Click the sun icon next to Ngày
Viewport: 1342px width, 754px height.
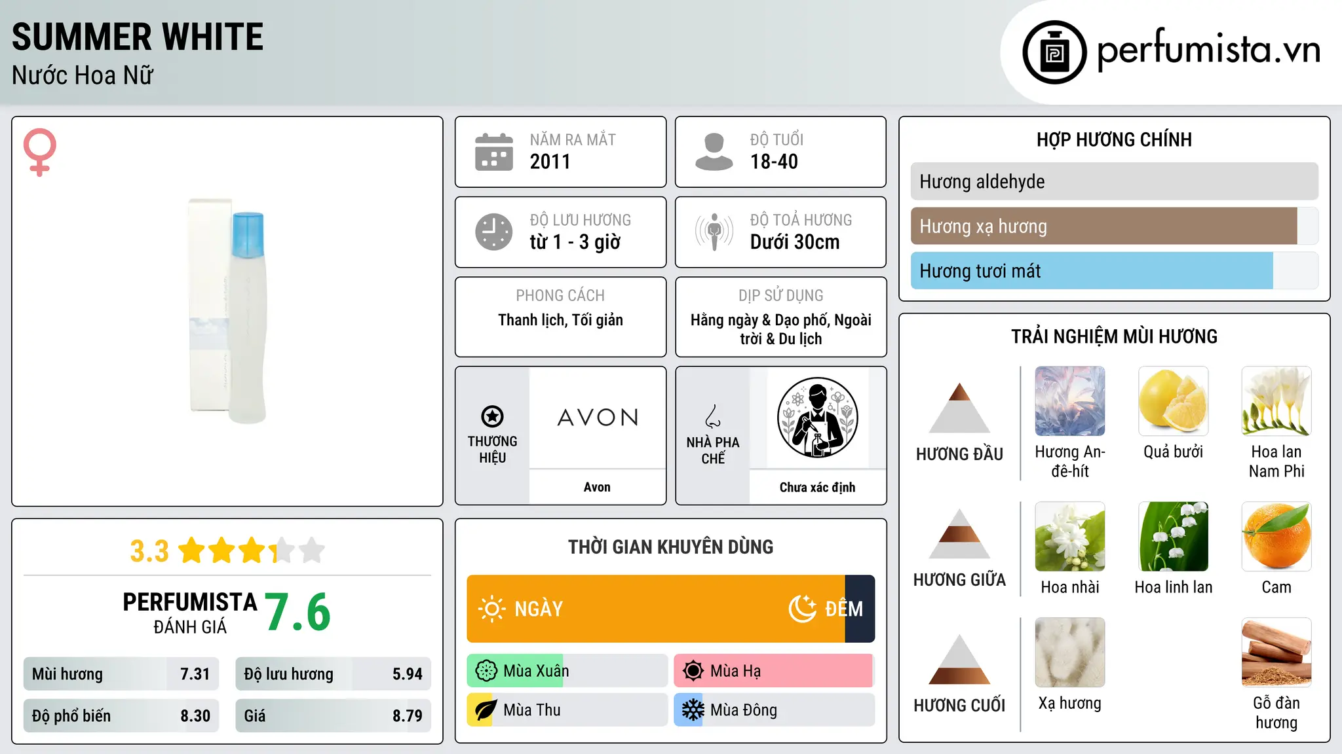click(x=491, y=609)
